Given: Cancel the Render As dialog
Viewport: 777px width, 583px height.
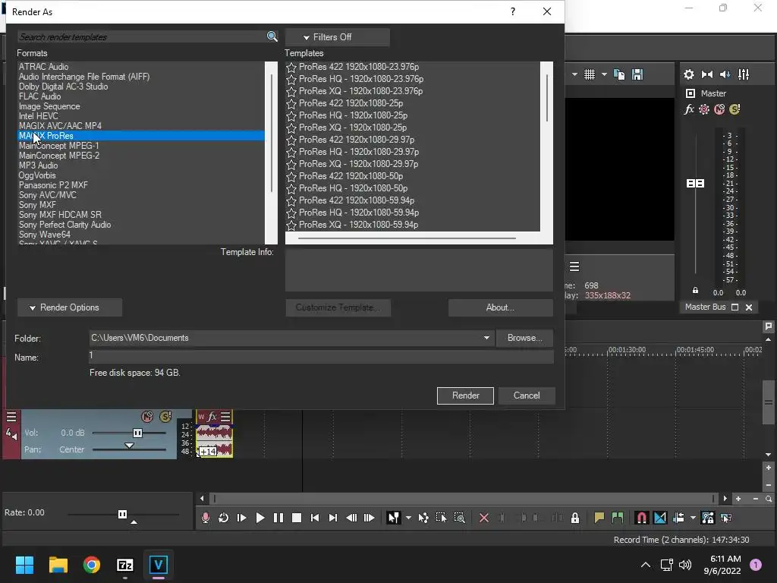Looking at the screenshot, I should (527, 395).
